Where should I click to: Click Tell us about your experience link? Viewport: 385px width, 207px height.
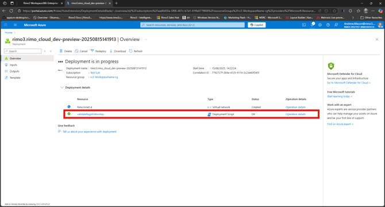(90, 132)
